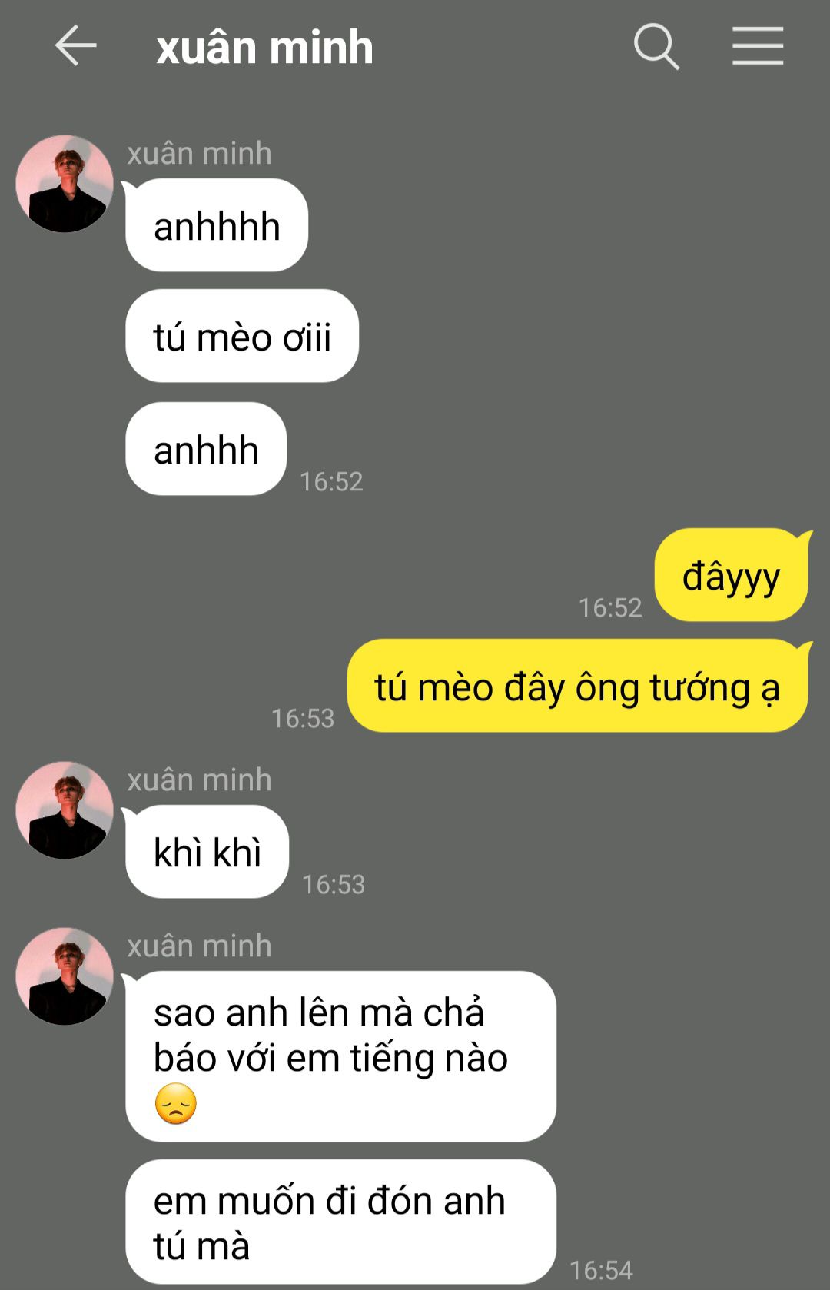The width and height of the screenshot is (830, 1290).
Task: Select the "sao anh lên mà chả báo" bubble
Action: [340, 1056]
